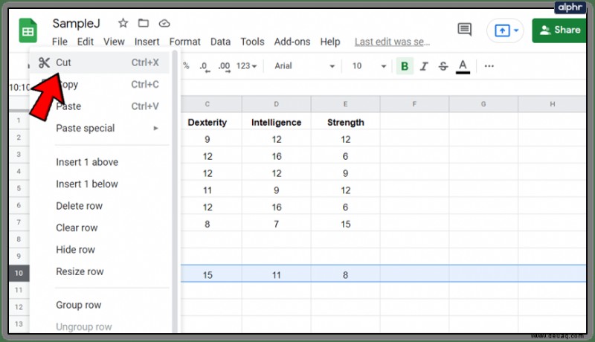Open the text color picker
595x342 pixels.
(463, 66)
